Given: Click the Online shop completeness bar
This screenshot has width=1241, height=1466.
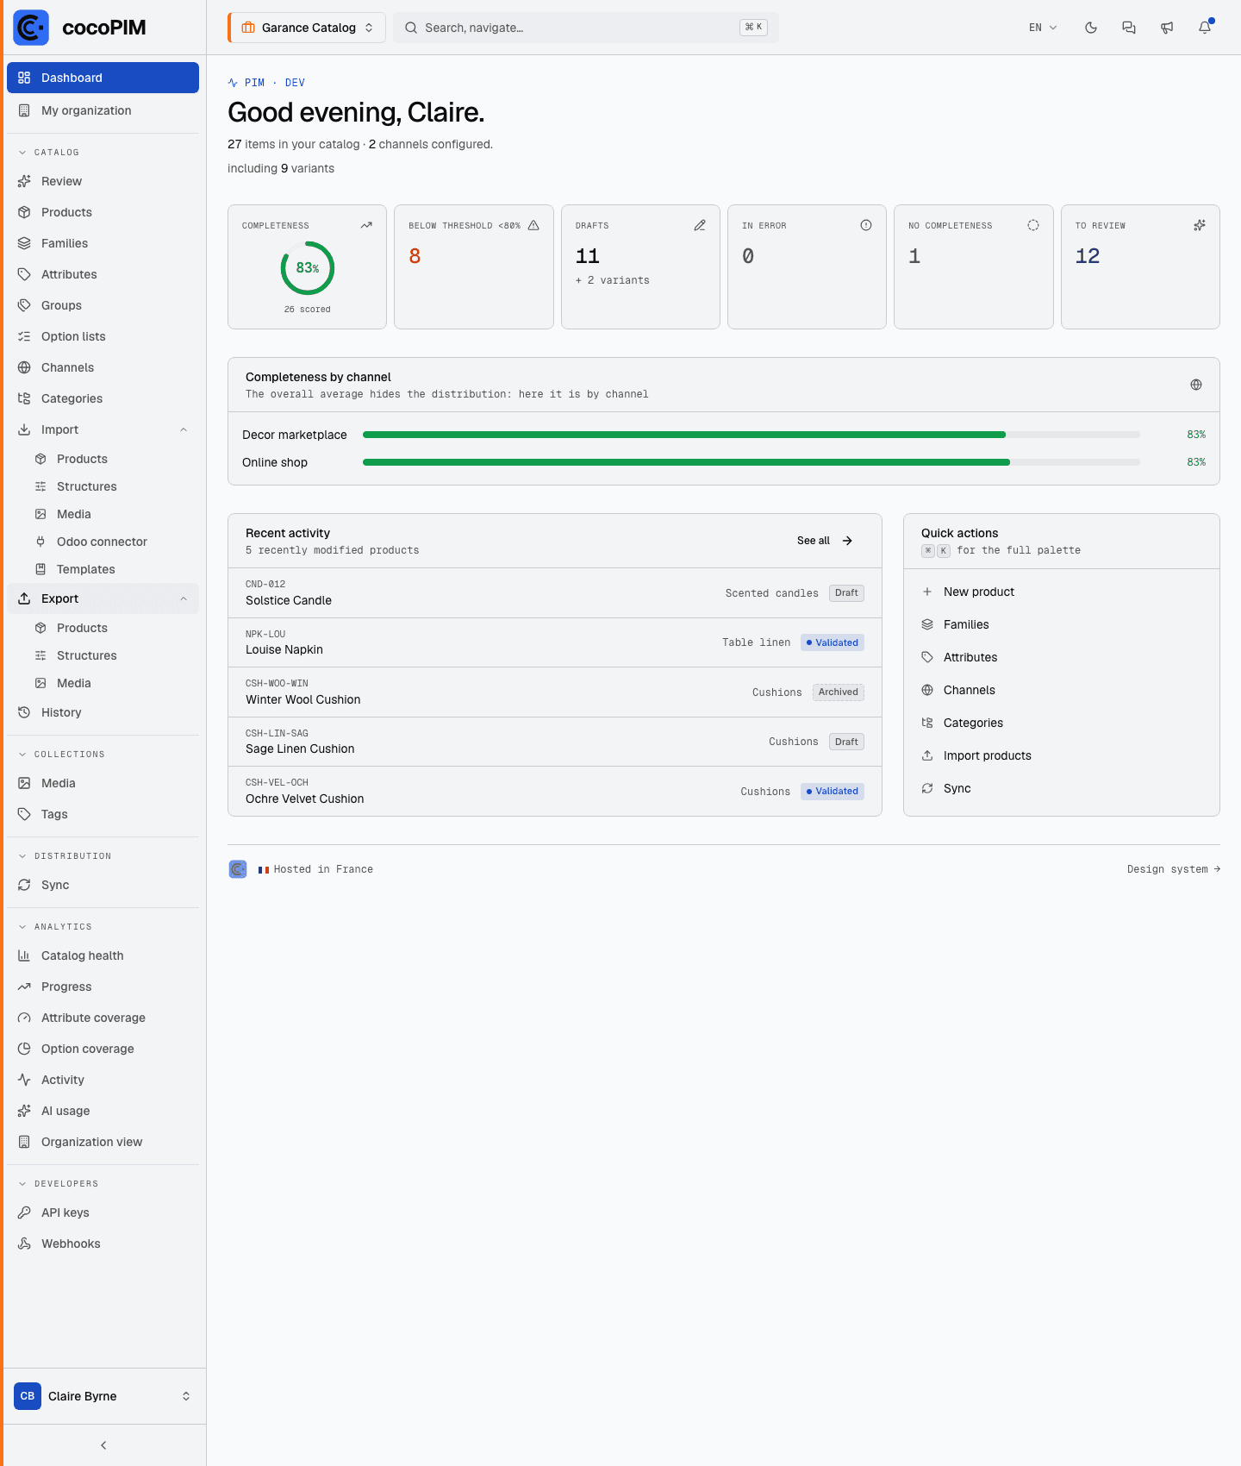Looking at the screenshot, I should point(751,462).
